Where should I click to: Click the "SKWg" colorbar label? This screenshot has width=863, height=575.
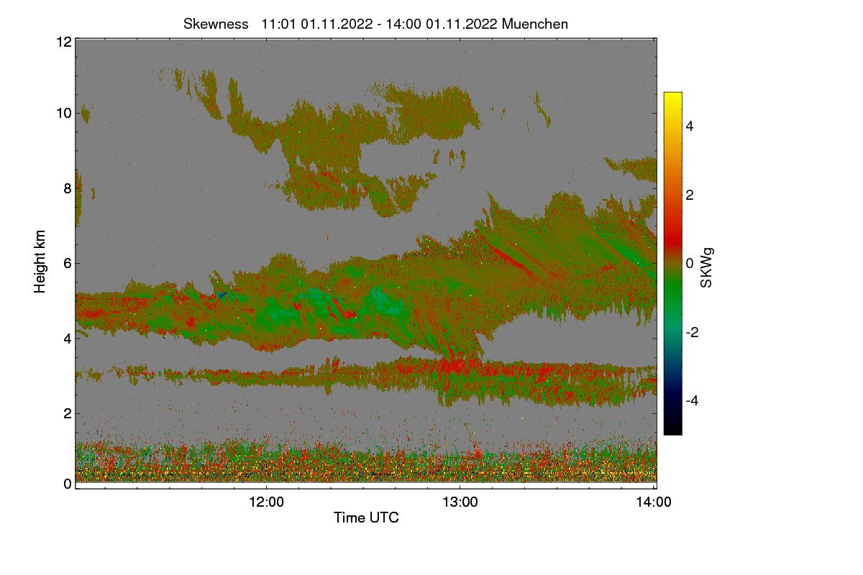click(x=707, y=268)
